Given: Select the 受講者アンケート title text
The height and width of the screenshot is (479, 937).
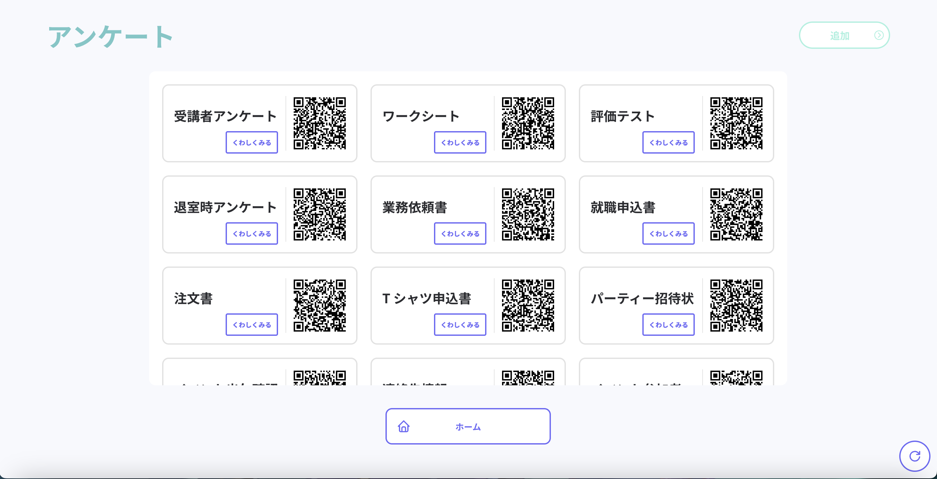Looking at the screenshot, I should (226, 116).
